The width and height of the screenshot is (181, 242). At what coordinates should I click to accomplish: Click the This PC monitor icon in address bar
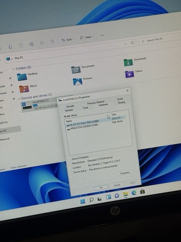click(8, 59)
